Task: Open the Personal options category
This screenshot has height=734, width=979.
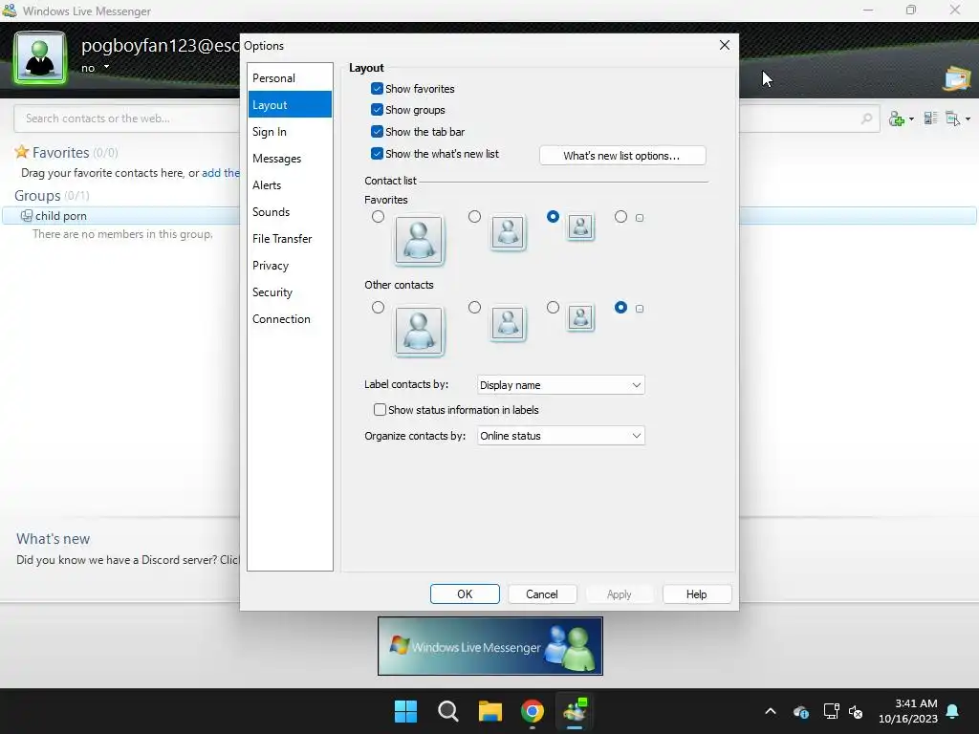Action: point(290,78)
